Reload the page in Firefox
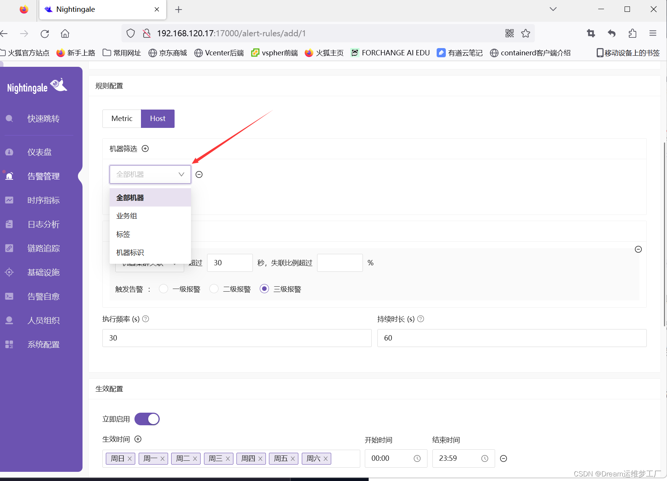 [x=45, y=34]
